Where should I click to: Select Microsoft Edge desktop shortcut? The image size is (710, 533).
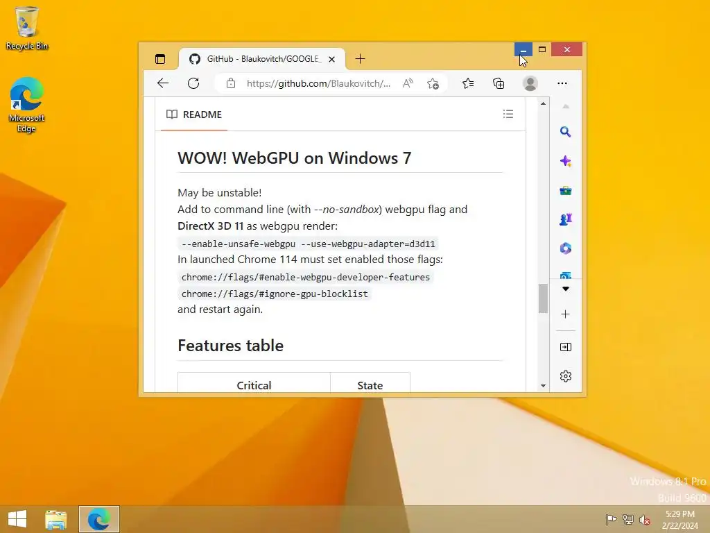pos(27,105)
